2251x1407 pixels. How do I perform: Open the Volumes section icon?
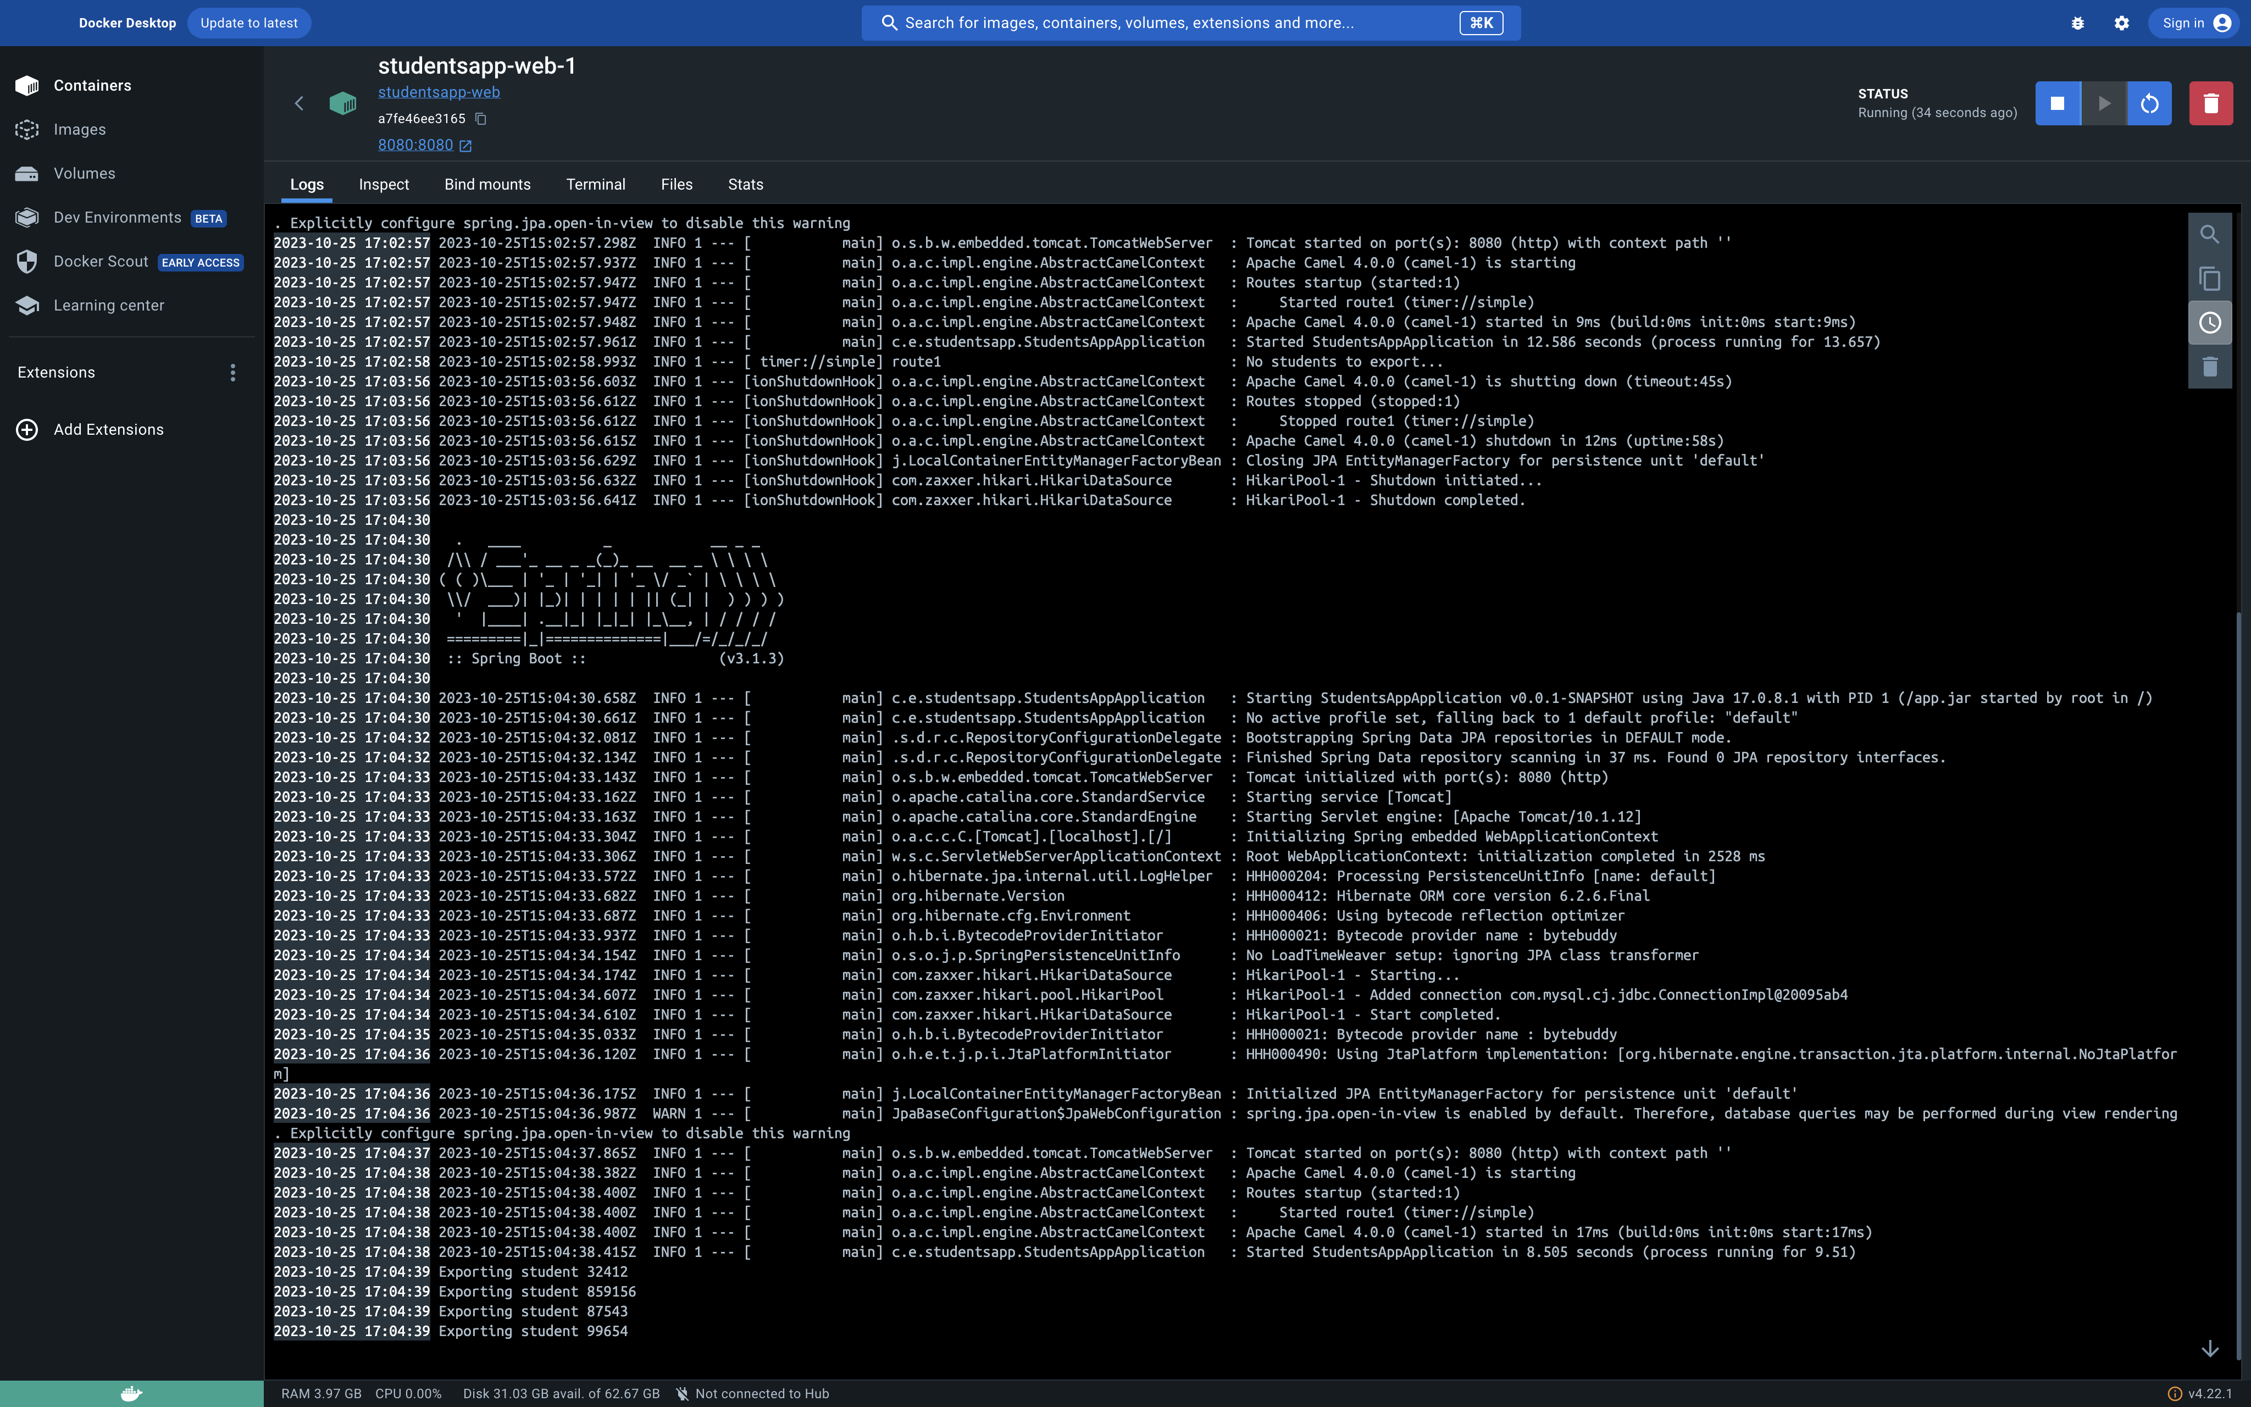27,174
